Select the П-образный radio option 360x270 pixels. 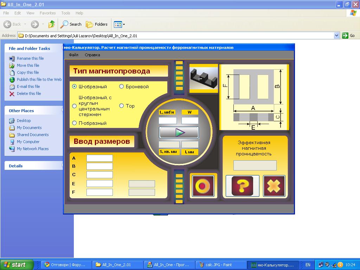click(74, 123)
